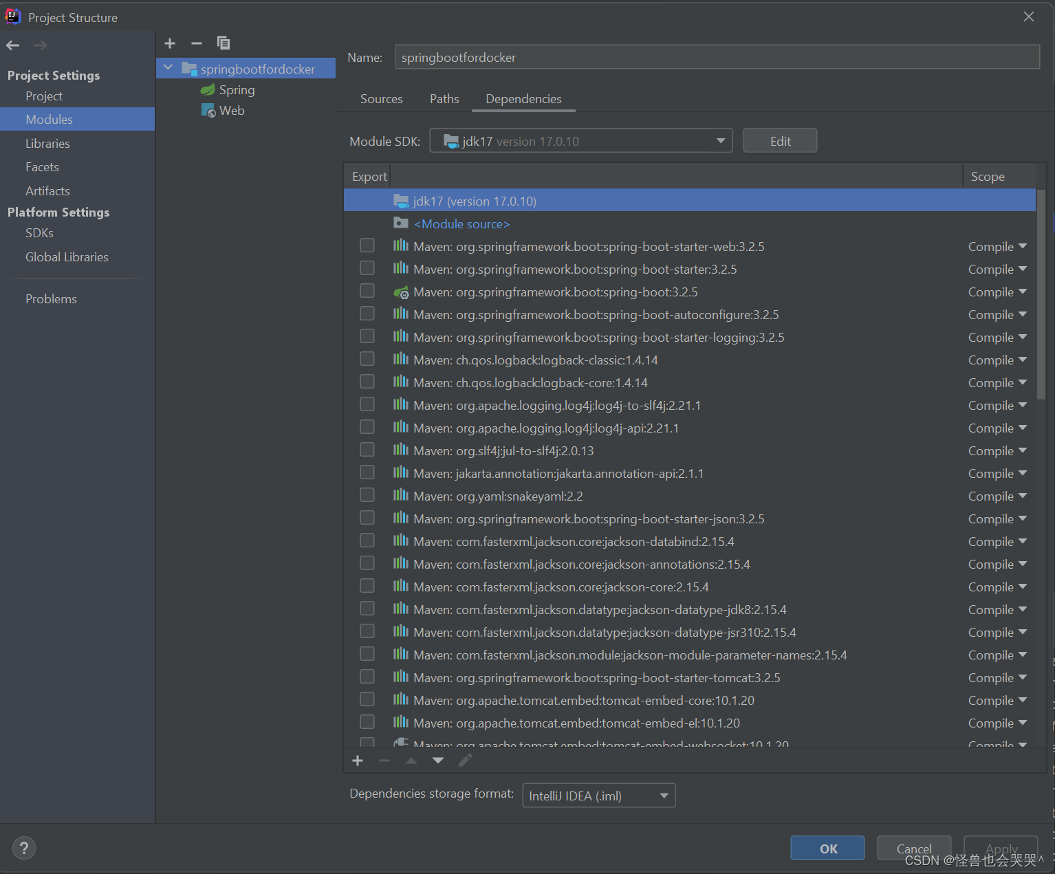Check export for tomcat-embed-el:10.1.20
Screen dimensions: 1055x874
point(367,722)
